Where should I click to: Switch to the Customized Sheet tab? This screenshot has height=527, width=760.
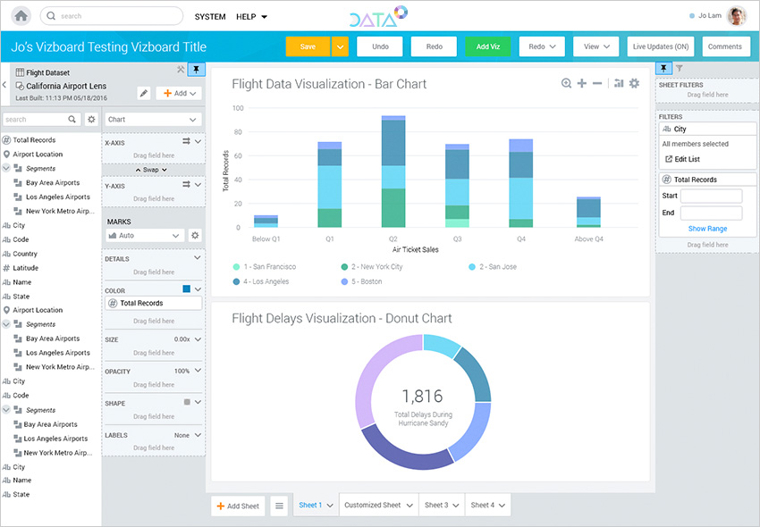(379, 506)
